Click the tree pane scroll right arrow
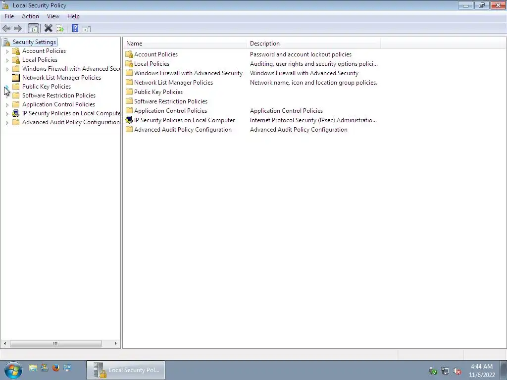Screen dimensions: 507x380 [x=115, y=343]
